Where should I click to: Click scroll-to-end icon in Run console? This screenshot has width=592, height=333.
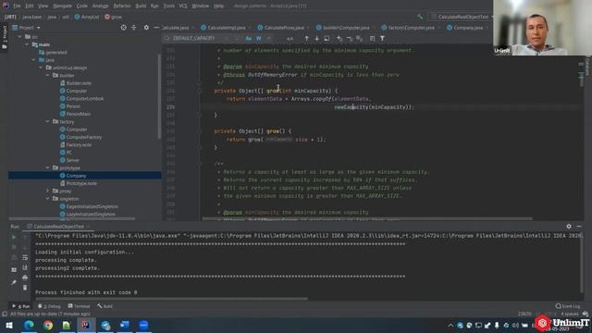[x=25, y=267]
